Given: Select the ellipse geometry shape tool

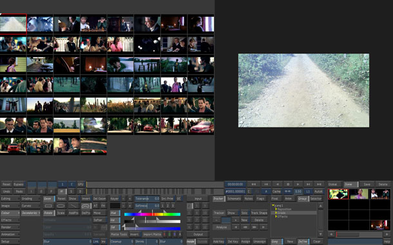Looking at the screenshot, I should 61,206.
